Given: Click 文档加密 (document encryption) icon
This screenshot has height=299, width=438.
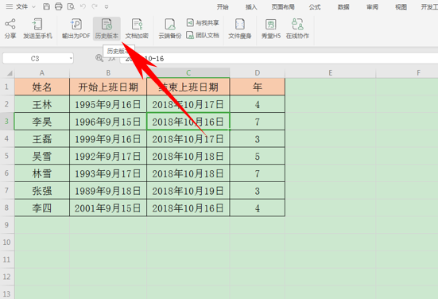Looking at the screenshot, I should tap(137, 28).
